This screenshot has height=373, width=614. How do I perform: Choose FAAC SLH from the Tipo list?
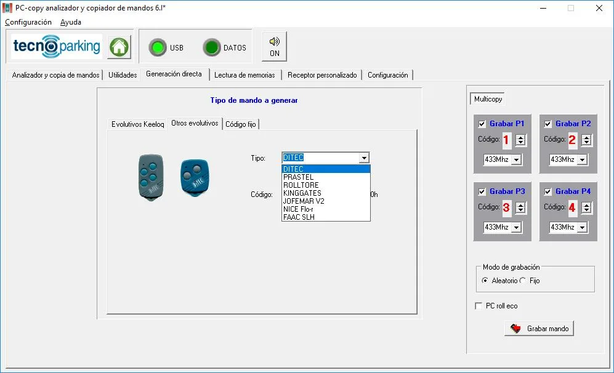(326, 217)
